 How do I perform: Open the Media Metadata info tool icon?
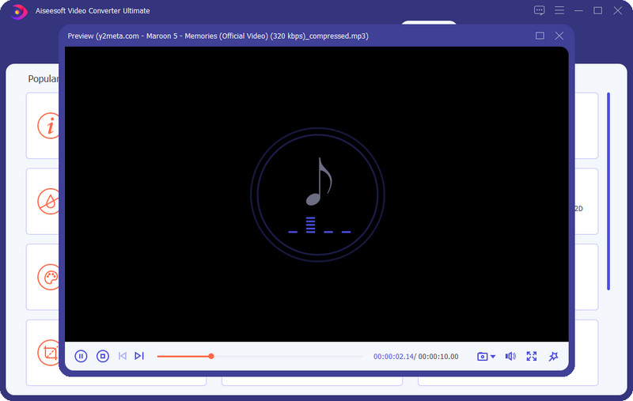coord(48,126)
